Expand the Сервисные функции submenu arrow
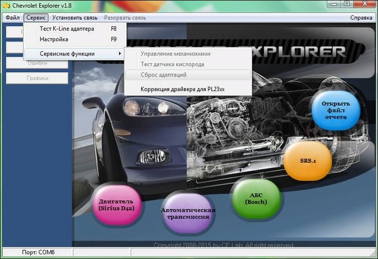 point(120,54)
